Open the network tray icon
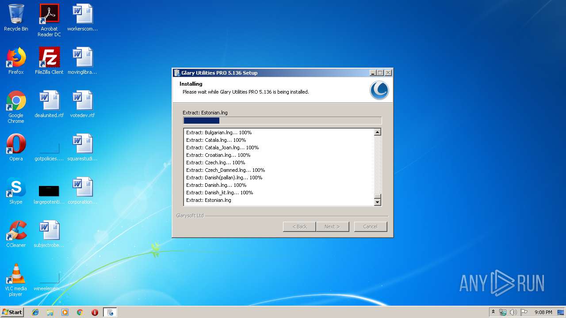566x318 pixels. click(503, 312)
